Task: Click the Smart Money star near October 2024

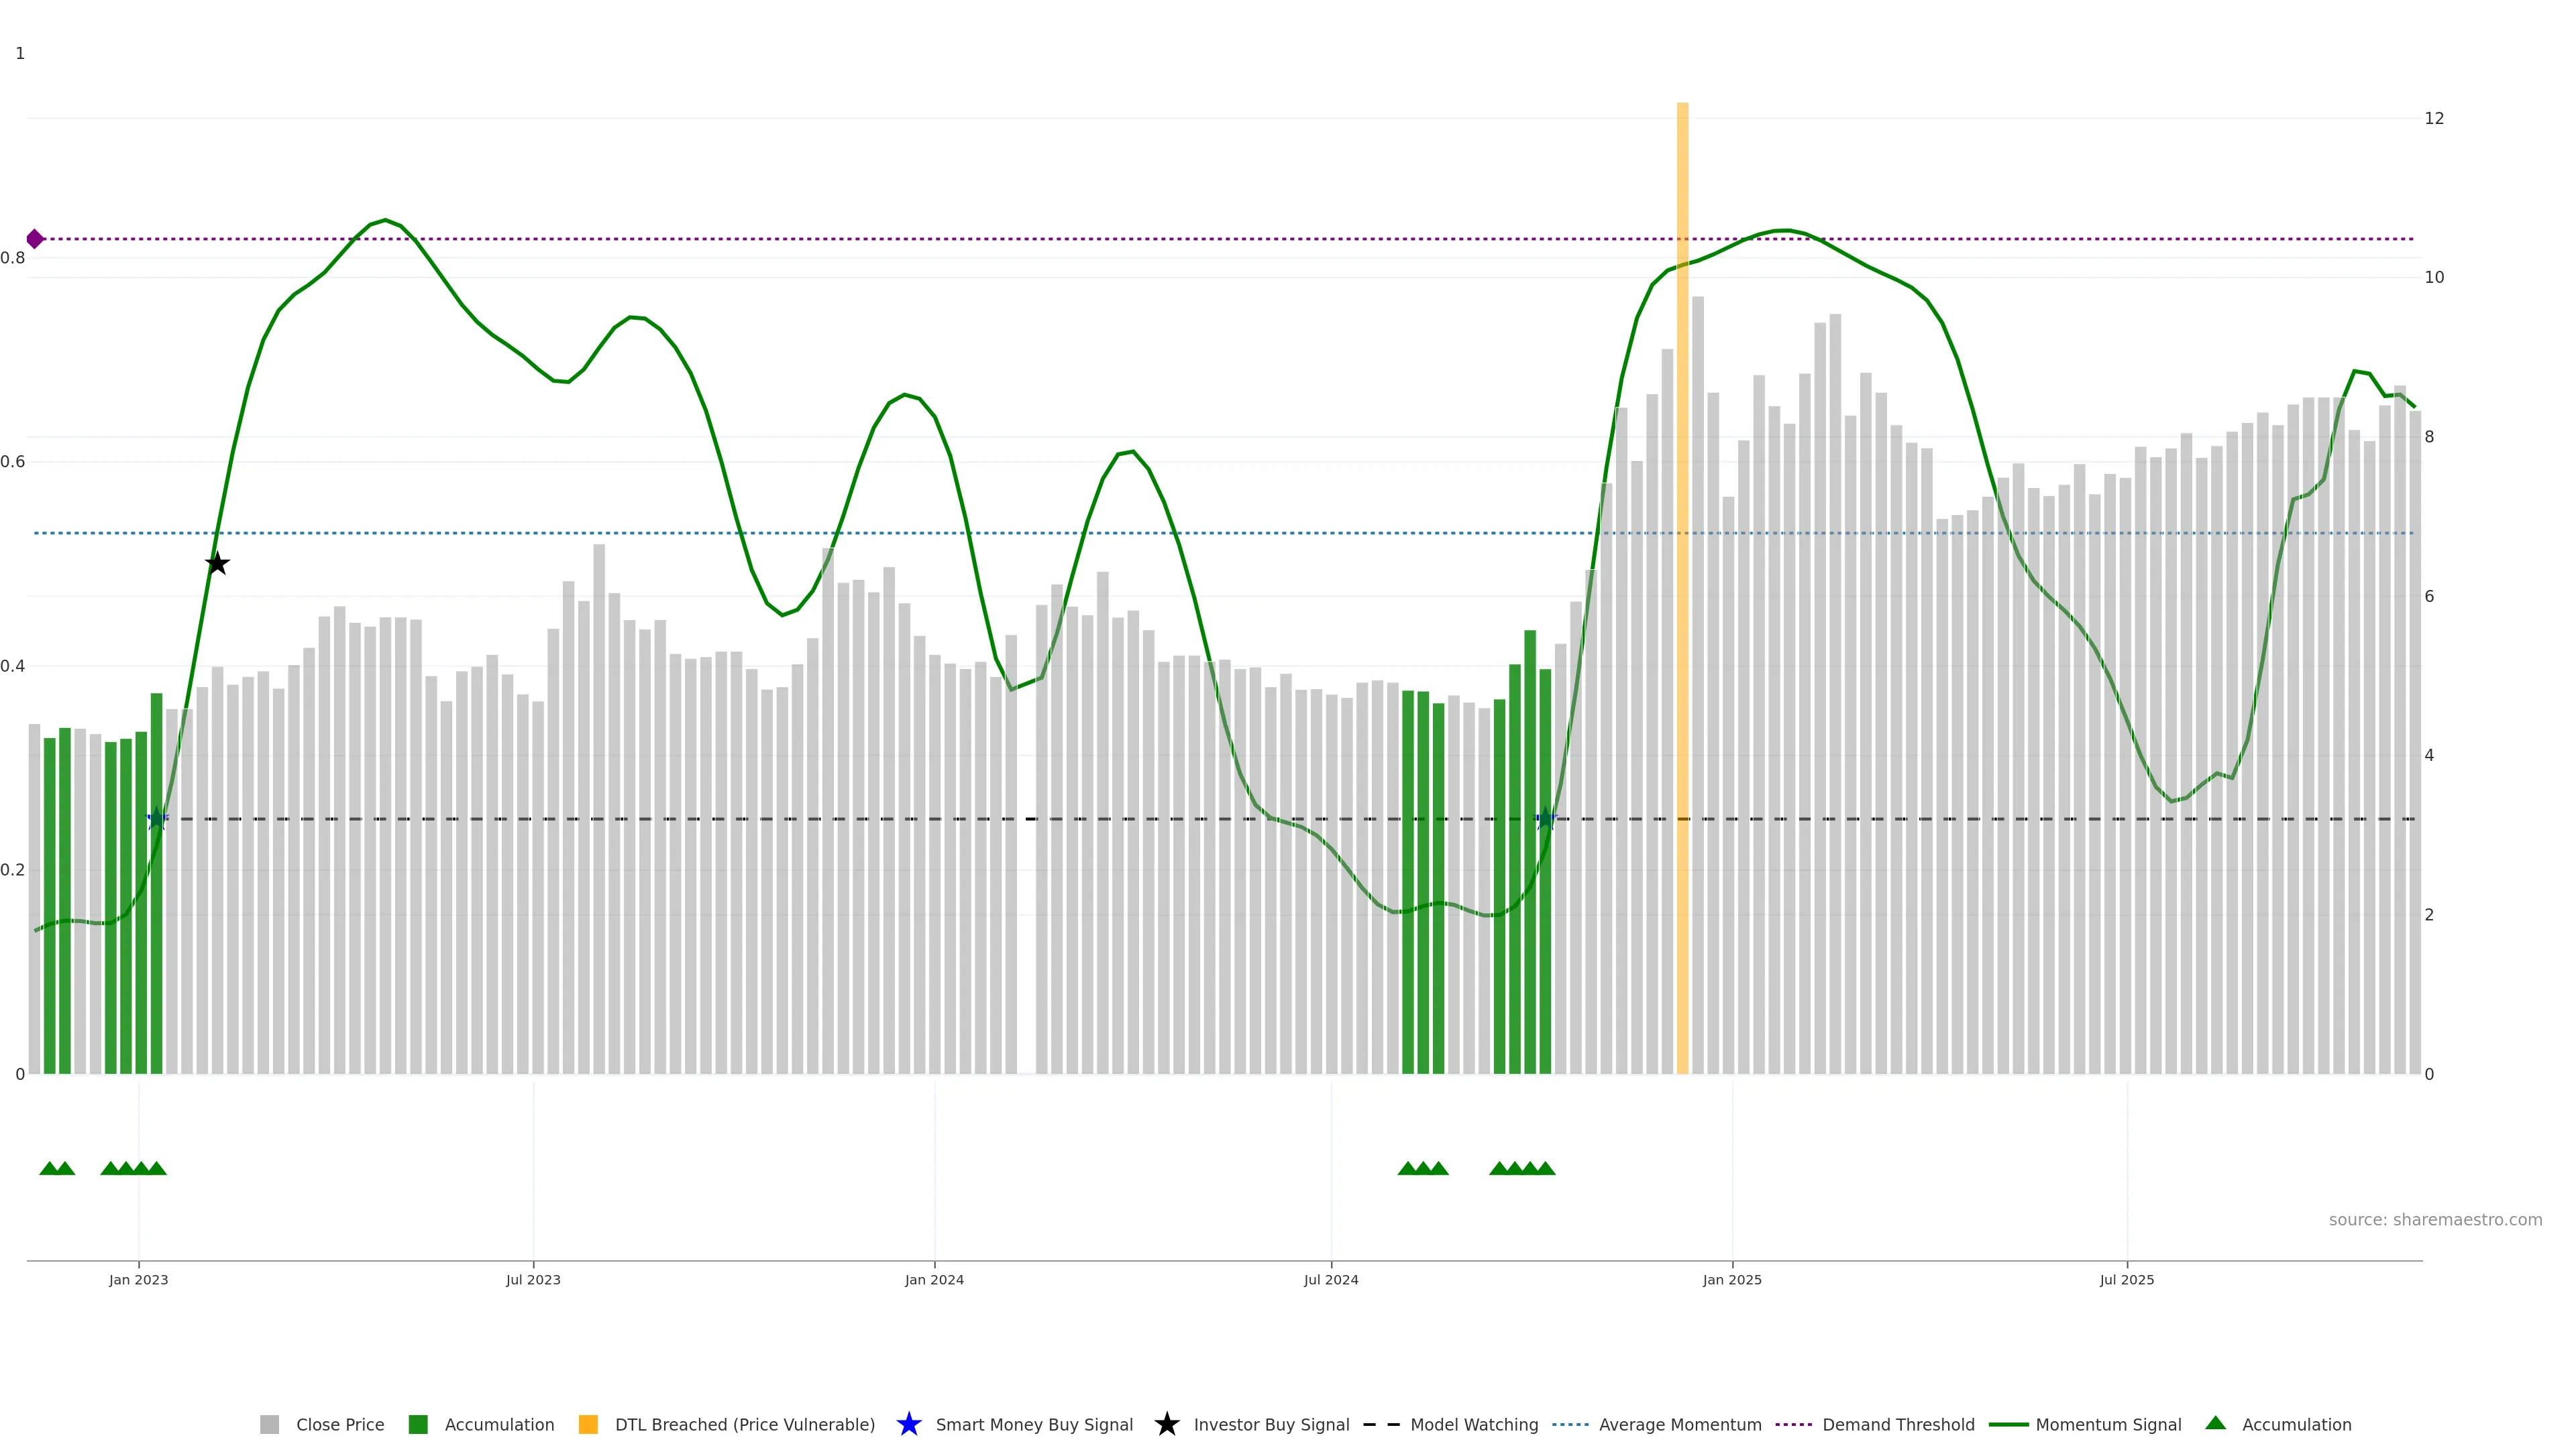Action: [1545, 819]
